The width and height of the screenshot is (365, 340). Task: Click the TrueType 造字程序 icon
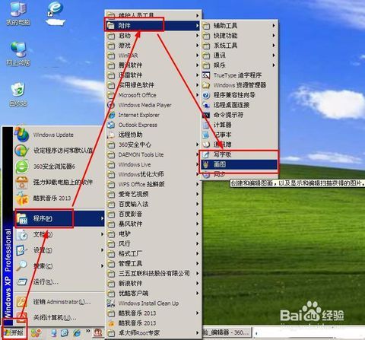click(206, 75)
